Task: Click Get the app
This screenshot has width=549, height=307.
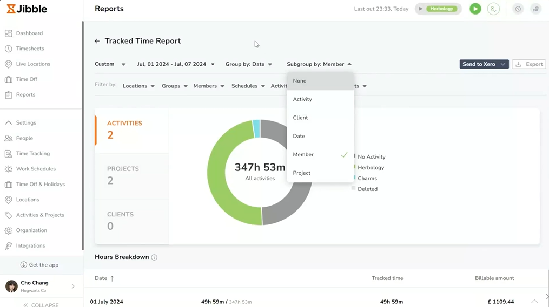Action: (39, 265)
